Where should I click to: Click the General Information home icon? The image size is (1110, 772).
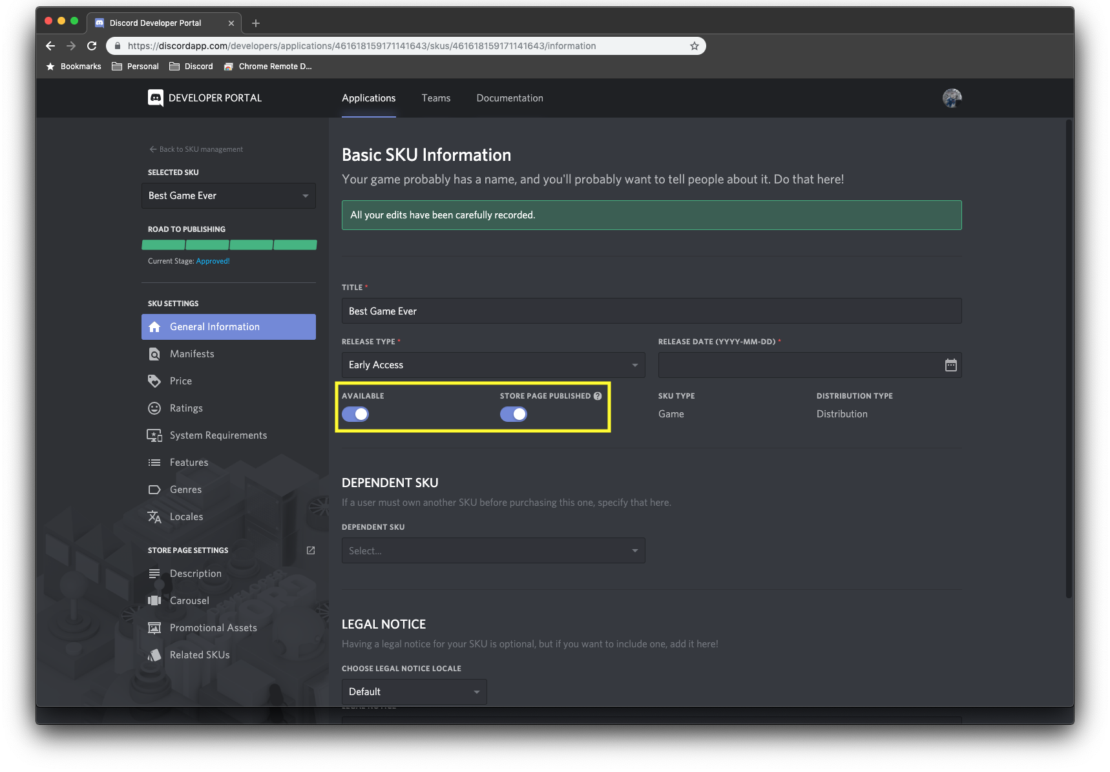(154, 327)
